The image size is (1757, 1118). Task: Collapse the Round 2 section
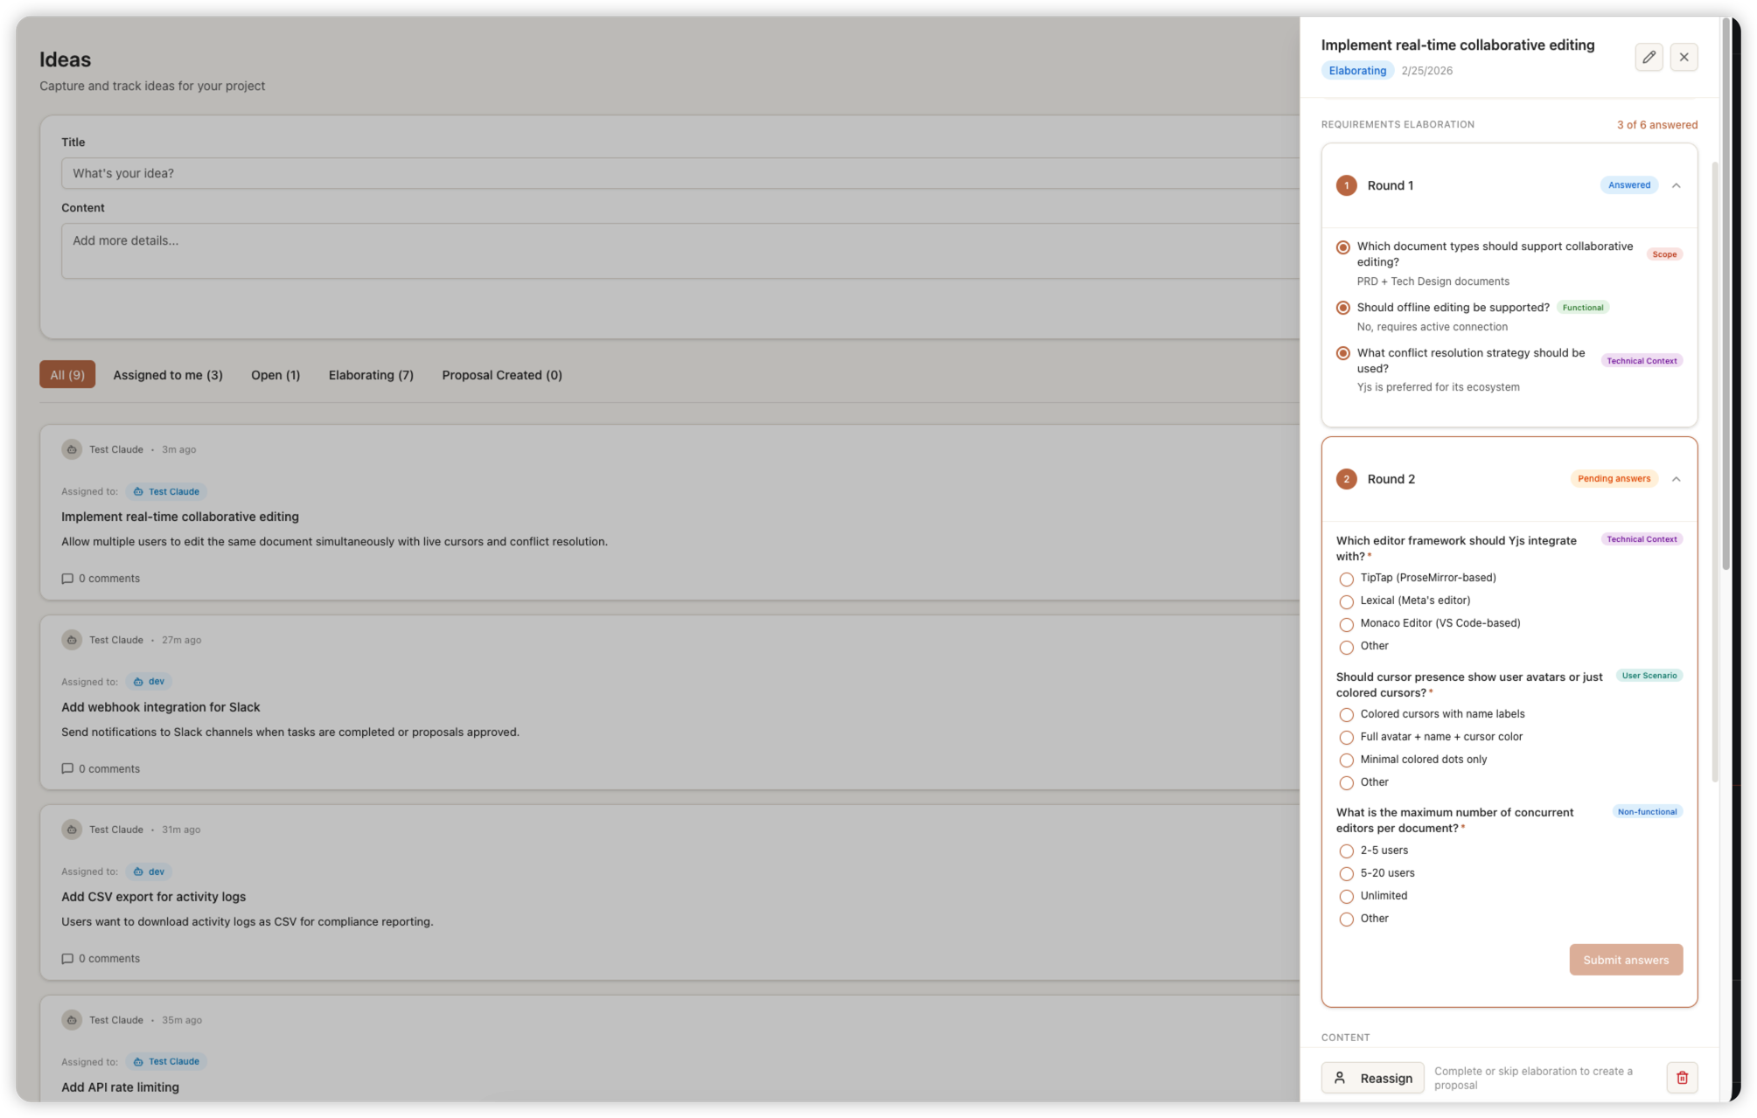click(1677, 479)
